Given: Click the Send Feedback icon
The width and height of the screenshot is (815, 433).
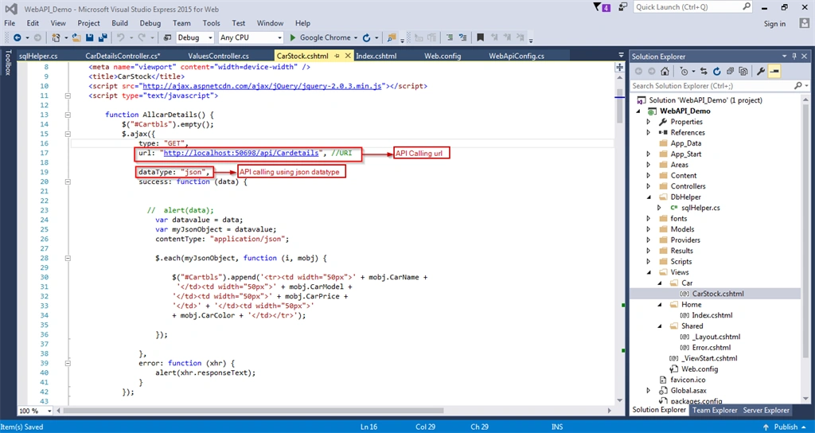Looking at the screenshot, I should coord(622,7).
